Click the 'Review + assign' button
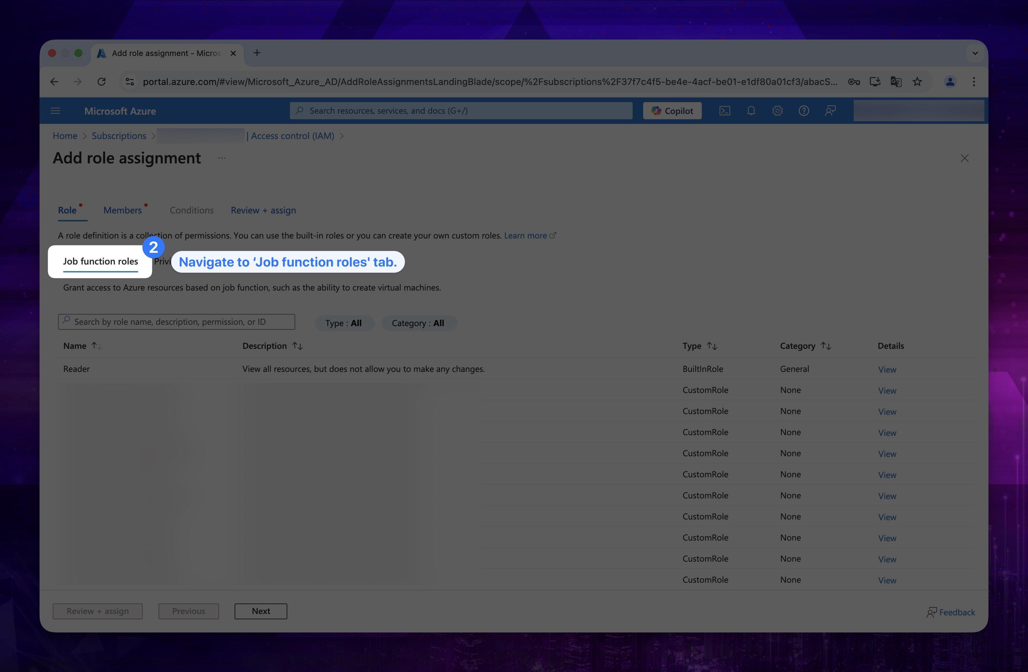 (x=98, y=610)
